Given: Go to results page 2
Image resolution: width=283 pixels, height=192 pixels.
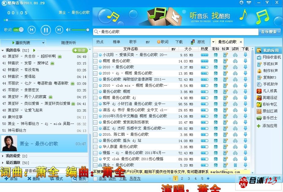Looking at the screenshot, I should 182,179.
